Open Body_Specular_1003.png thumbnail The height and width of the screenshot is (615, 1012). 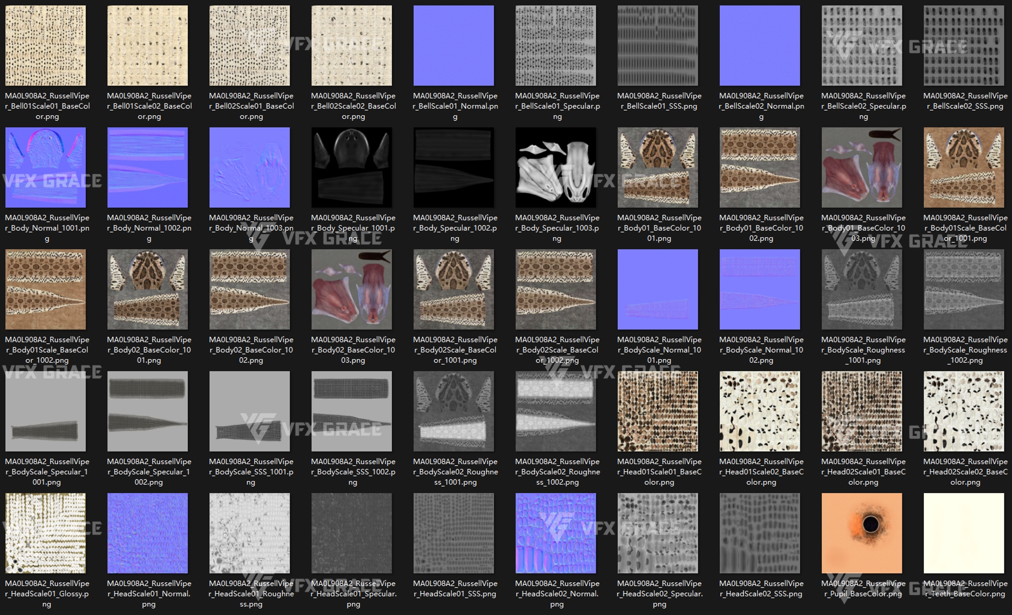(x=556, y=167)
